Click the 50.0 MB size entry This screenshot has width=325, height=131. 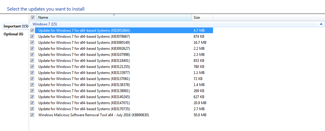[x=200, y=115]
